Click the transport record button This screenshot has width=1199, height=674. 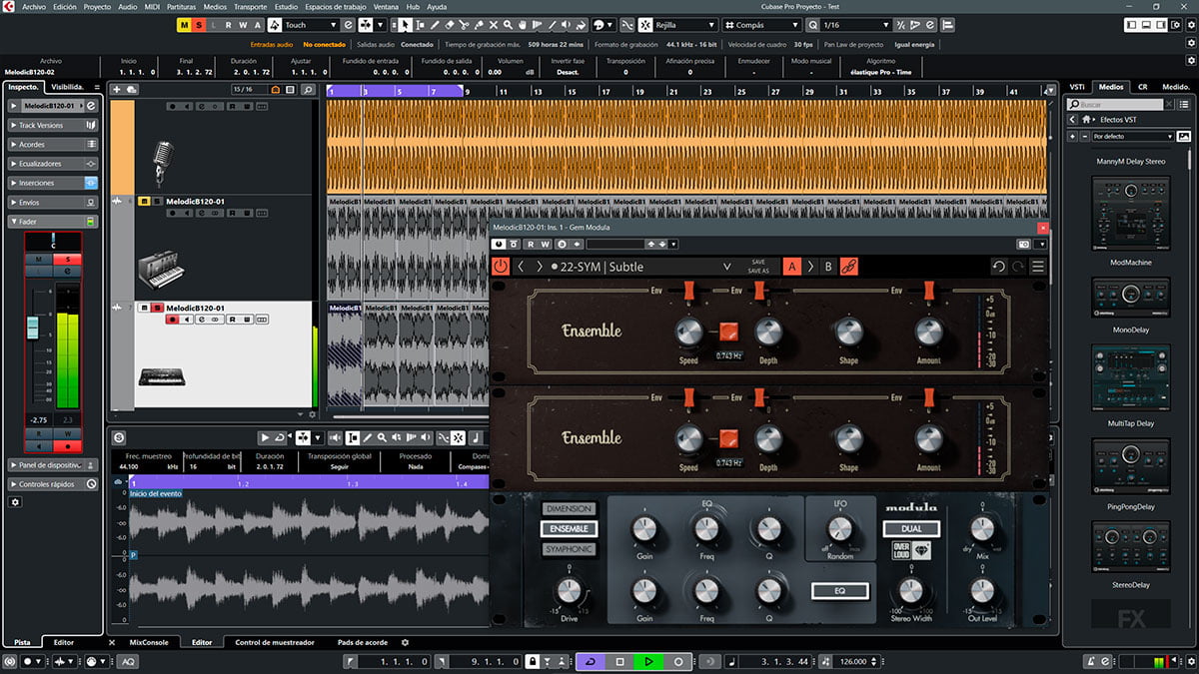[677, 661]
